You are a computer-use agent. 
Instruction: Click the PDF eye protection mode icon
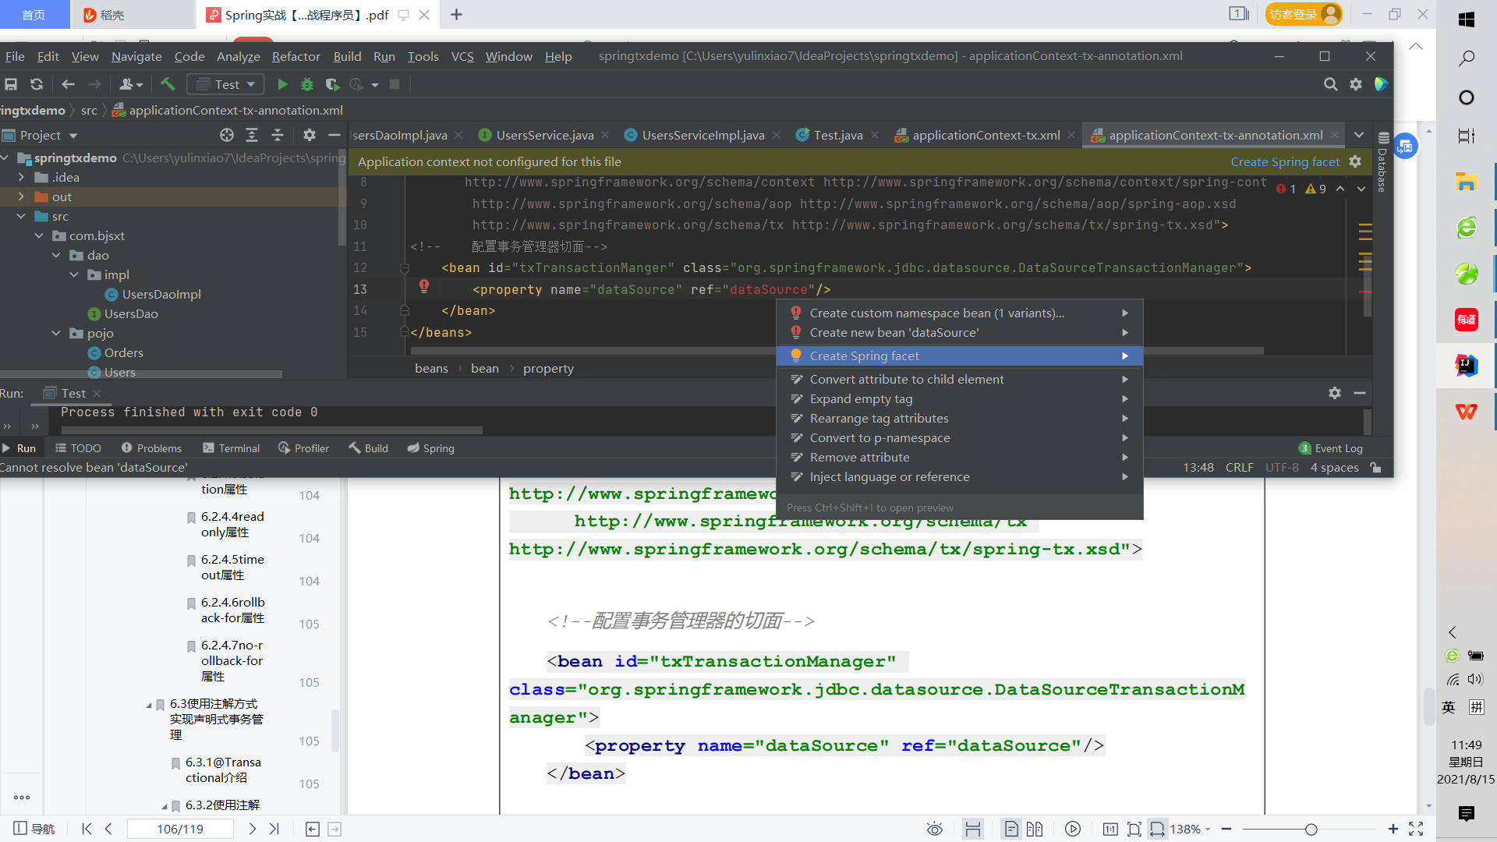pyautogui.click(x=935, y=829)
